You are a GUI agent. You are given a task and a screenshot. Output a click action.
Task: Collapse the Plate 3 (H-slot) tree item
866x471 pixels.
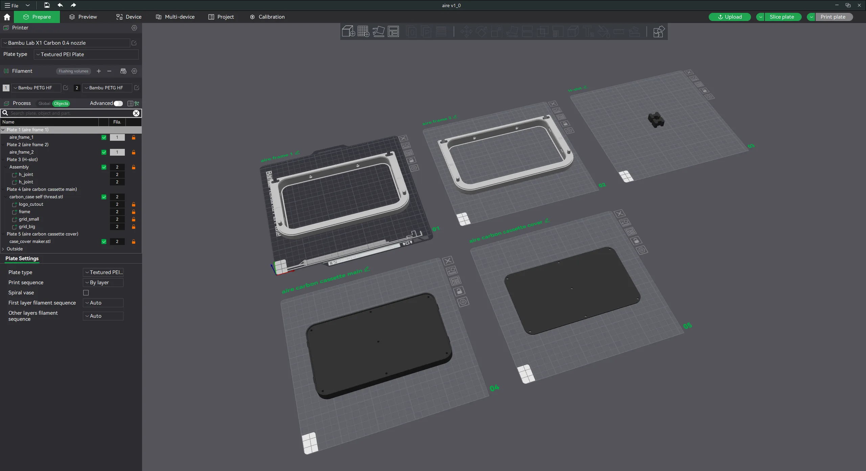[x=3, y=159]
